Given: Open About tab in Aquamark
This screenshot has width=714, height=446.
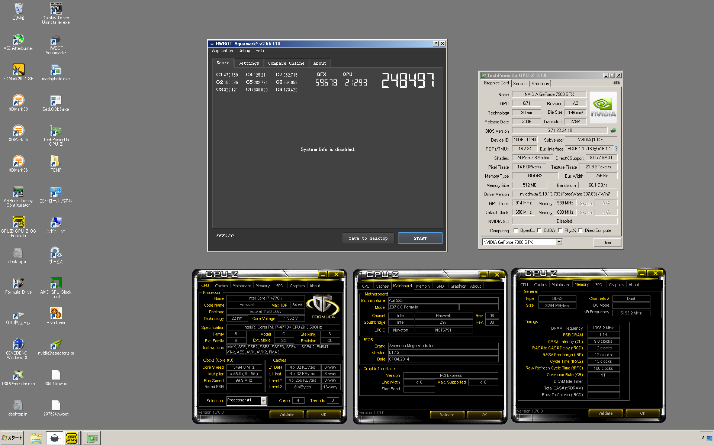Looking at the screenshot, I should (320, 63).
